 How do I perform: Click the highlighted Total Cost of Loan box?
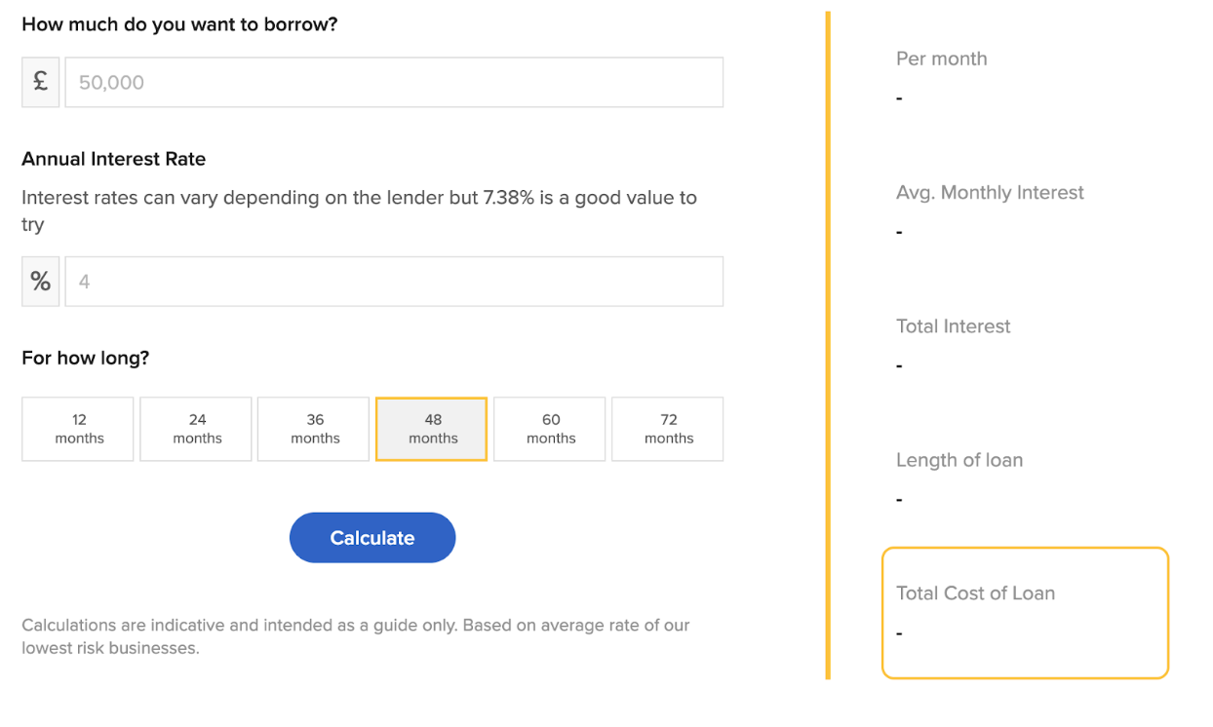pyautogui.click(x=1025, y=612)
